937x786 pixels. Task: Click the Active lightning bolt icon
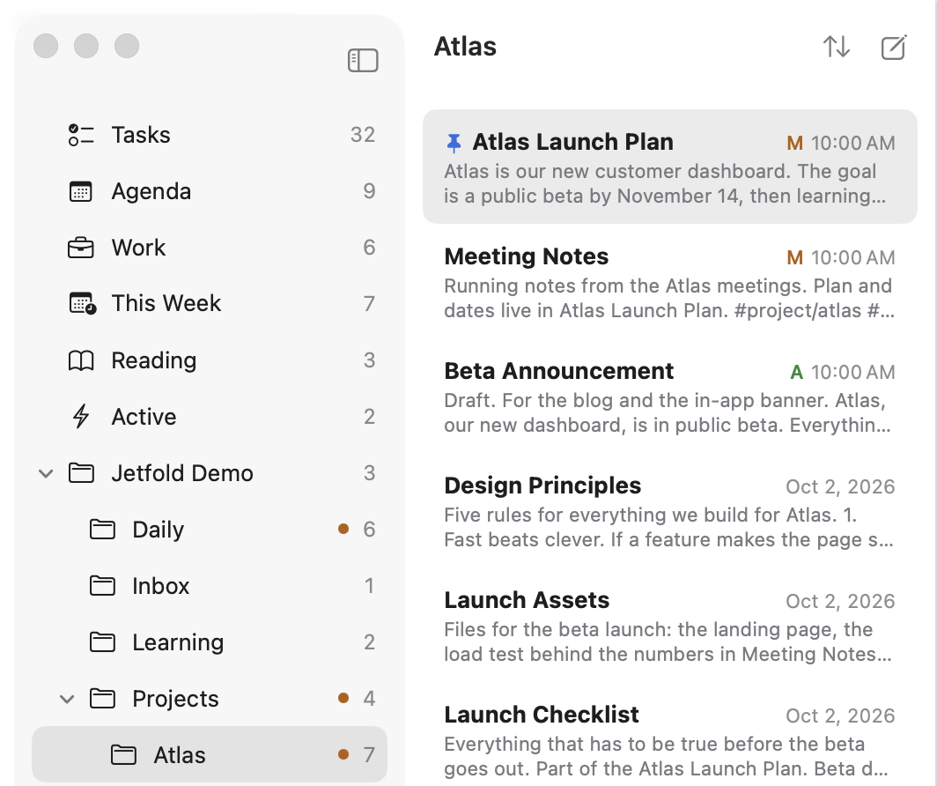click(x=81, y=417)
